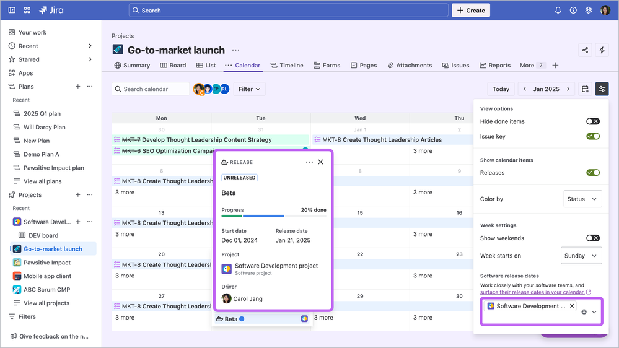Collapse the sidebar panel icon
619x348 pixels.
pyautogui.click(x=12, y=11)
